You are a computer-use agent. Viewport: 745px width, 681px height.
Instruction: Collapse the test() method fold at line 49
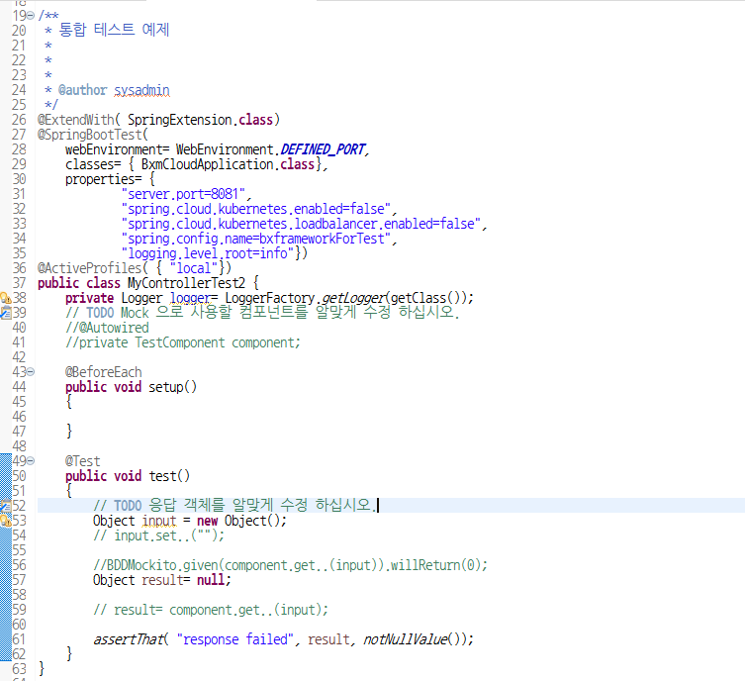(x=31, y=461)
